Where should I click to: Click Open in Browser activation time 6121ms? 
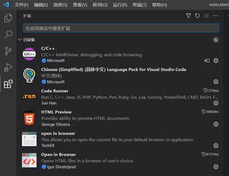click(x=210, y=154)
